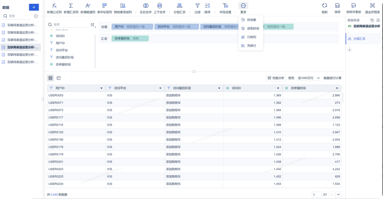Select the 条件标签列 tool
383x199 pixels.
tap(104, 9)
